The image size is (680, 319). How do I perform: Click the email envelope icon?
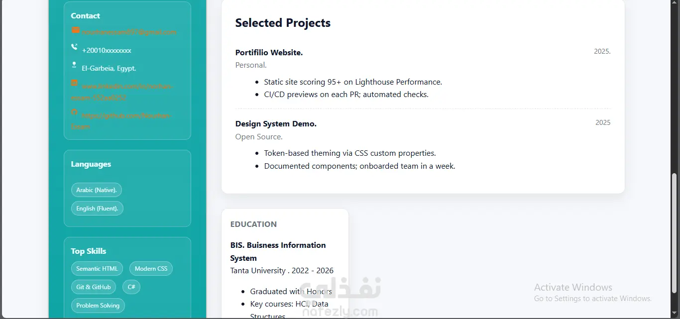pyautogui.click(x=75, y=30)
